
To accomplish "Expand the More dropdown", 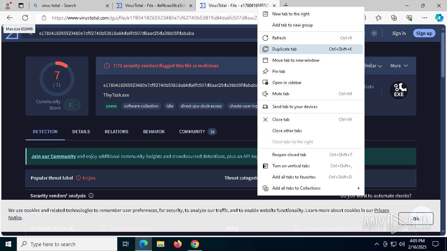I will tap(399, 66).
